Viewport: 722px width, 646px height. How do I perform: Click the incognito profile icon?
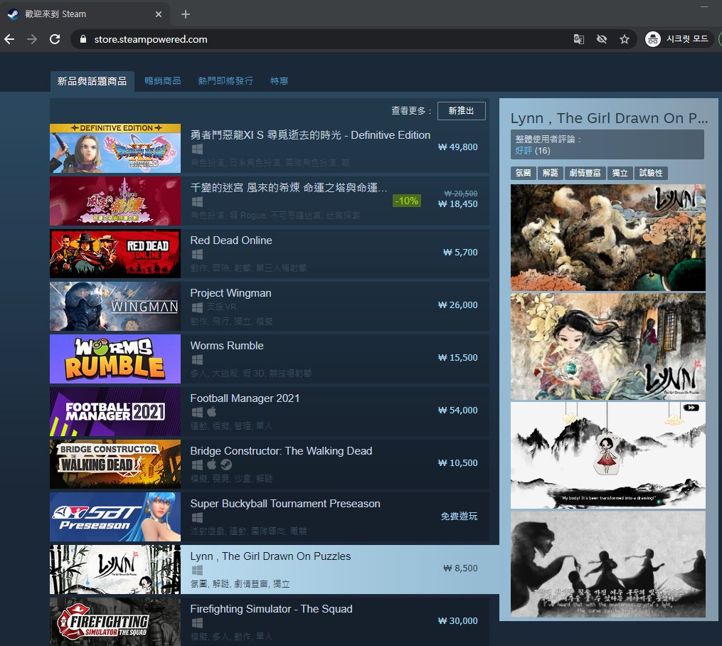652,39
